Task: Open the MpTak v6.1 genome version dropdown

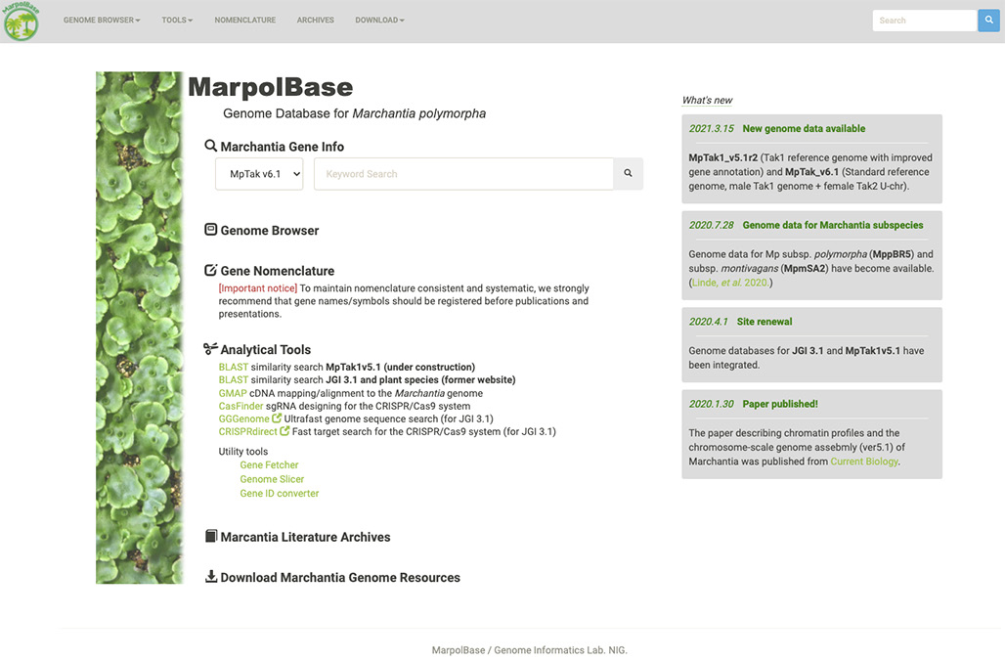Action: [259, 174]
